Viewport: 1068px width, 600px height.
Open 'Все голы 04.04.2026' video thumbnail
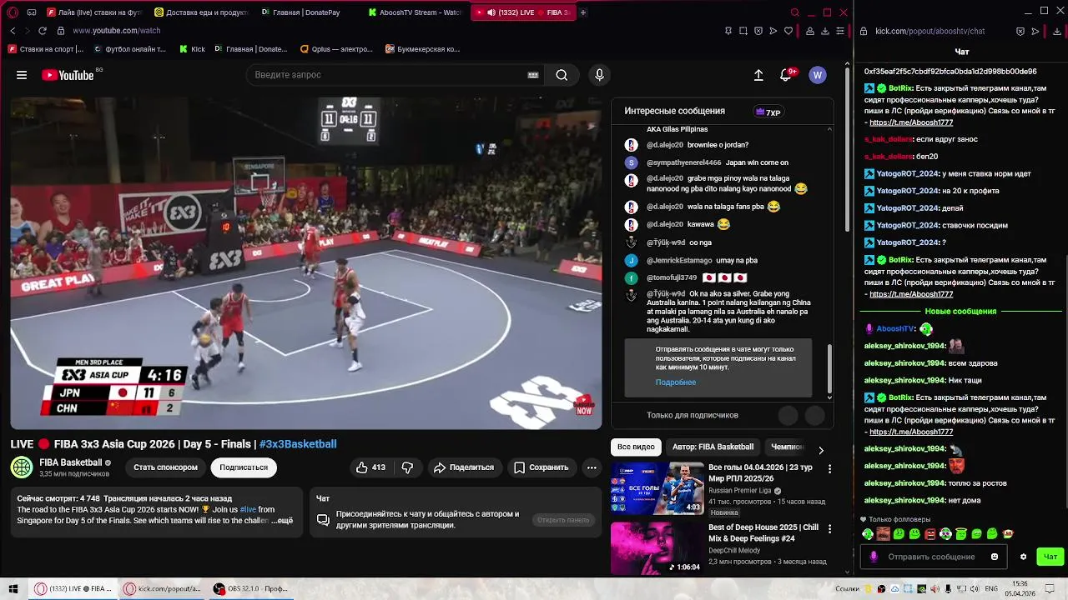tap(657, 488)
